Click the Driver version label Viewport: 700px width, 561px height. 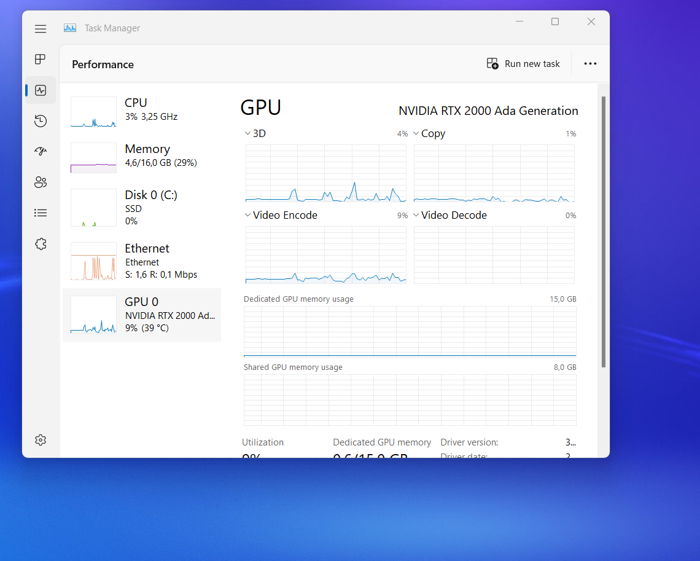click(469, 442)
